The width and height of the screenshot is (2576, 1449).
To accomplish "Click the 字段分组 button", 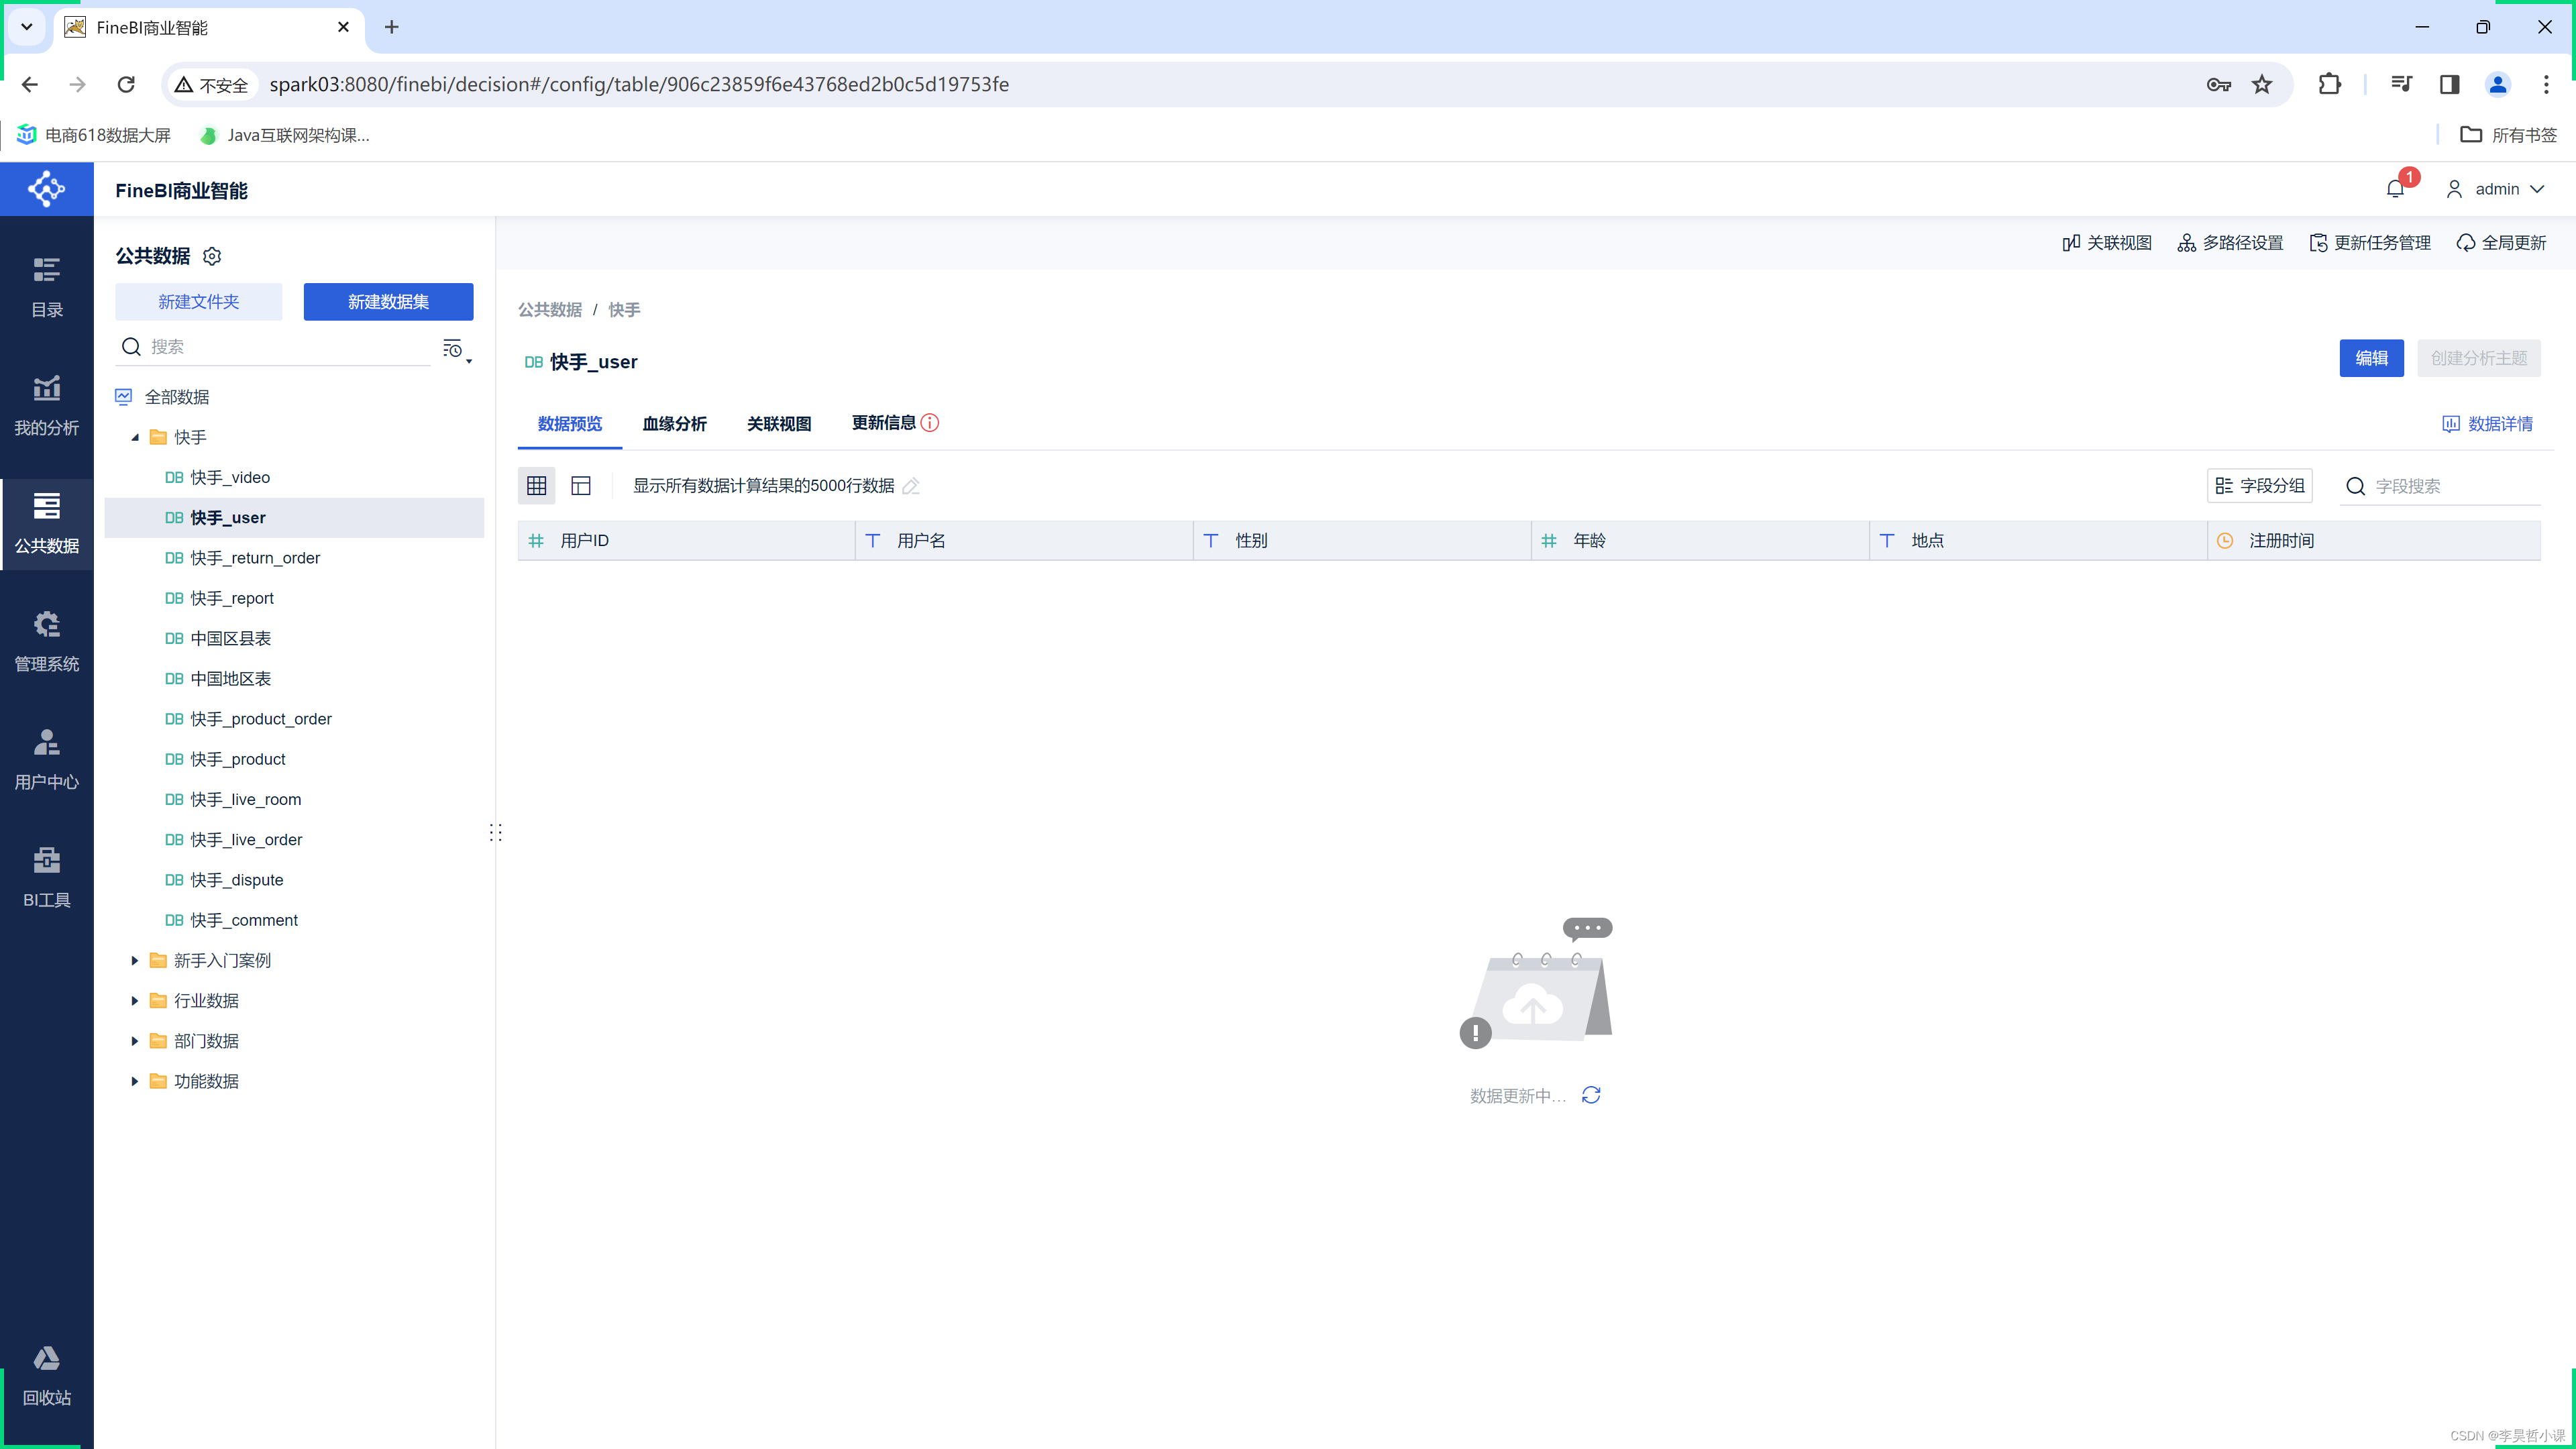I will pyautogui.click(x=2260, y=486).
